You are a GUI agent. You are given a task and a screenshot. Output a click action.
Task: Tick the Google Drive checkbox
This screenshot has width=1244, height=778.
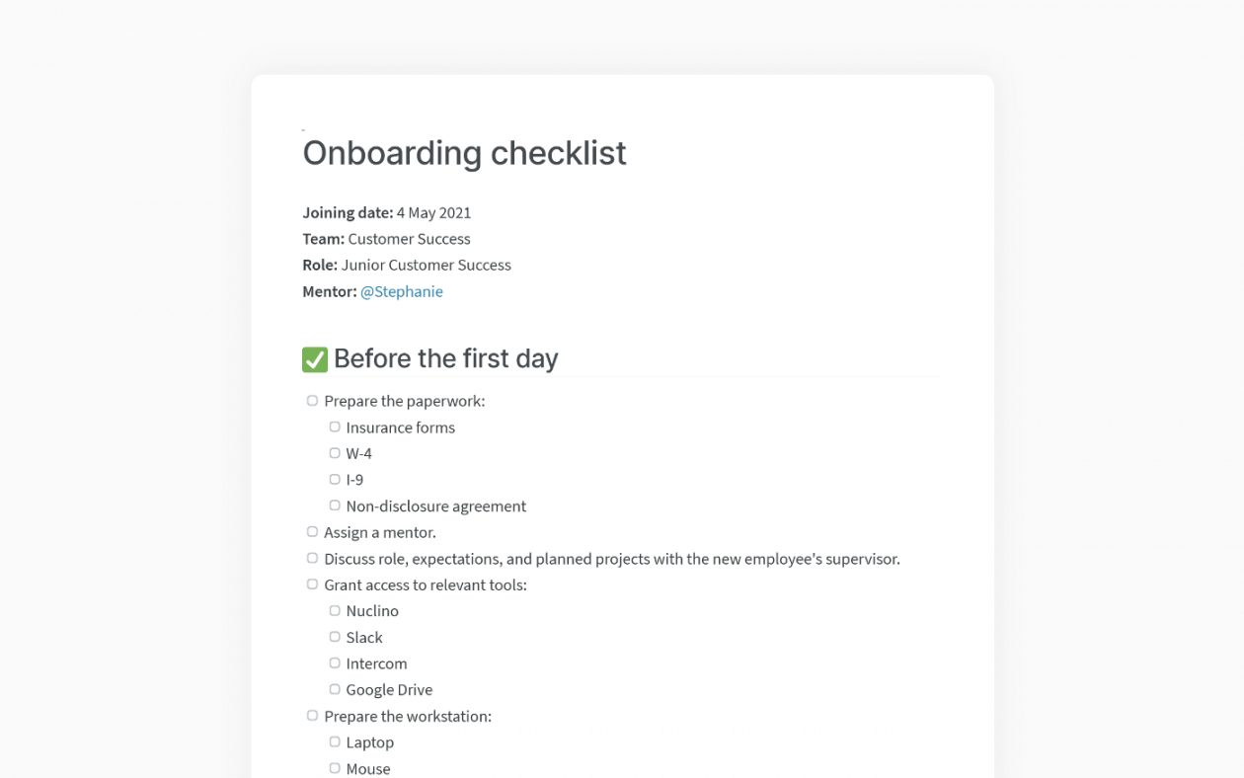[x=335, y=689]
